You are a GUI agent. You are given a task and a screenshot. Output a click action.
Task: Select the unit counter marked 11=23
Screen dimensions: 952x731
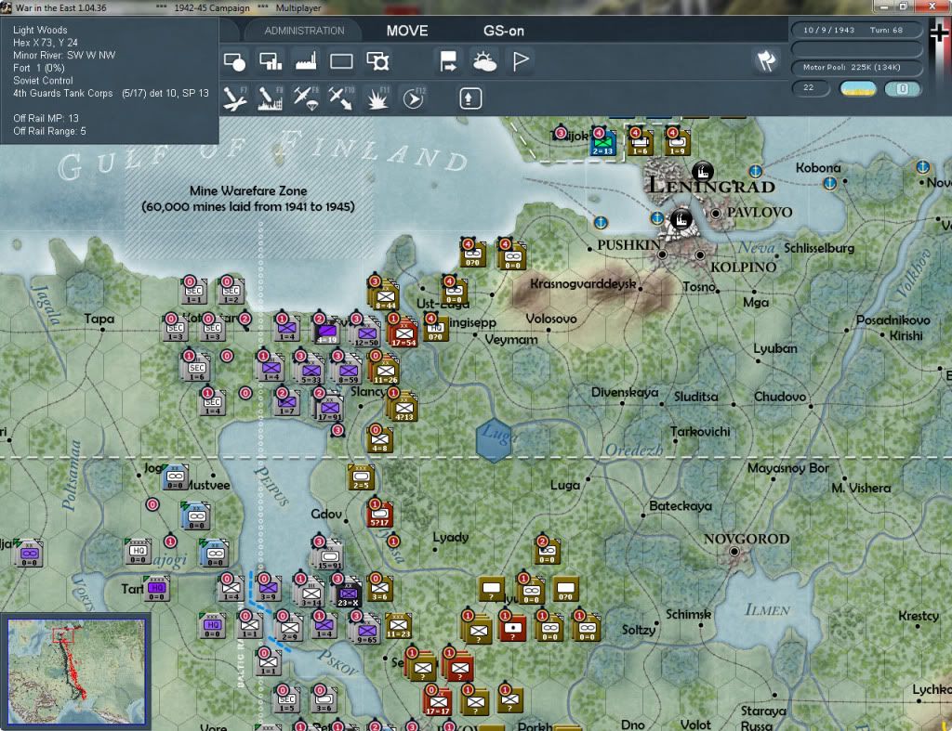pos(398,625)
